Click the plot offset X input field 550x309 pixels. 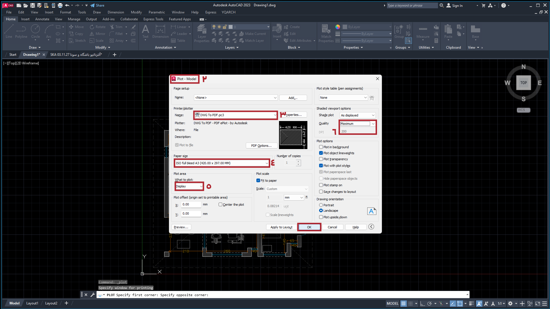pyautogui.click(x=191, y=205)
